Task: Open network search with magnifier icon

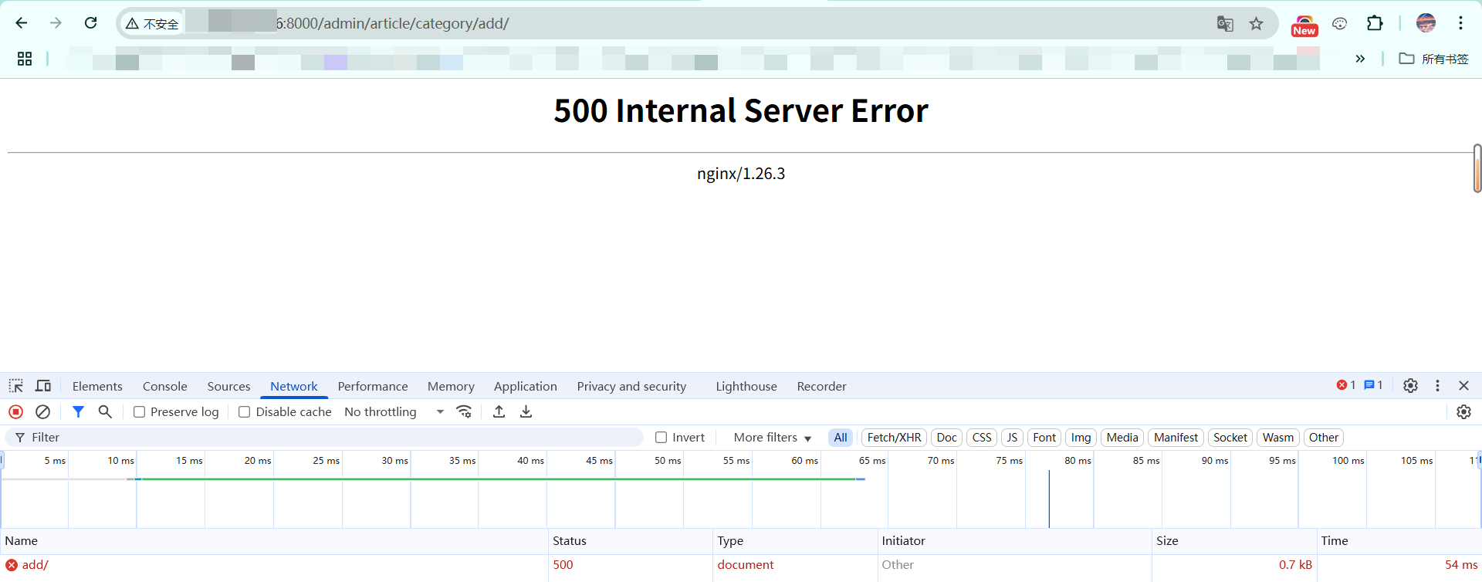Action: tap(105, 412)
